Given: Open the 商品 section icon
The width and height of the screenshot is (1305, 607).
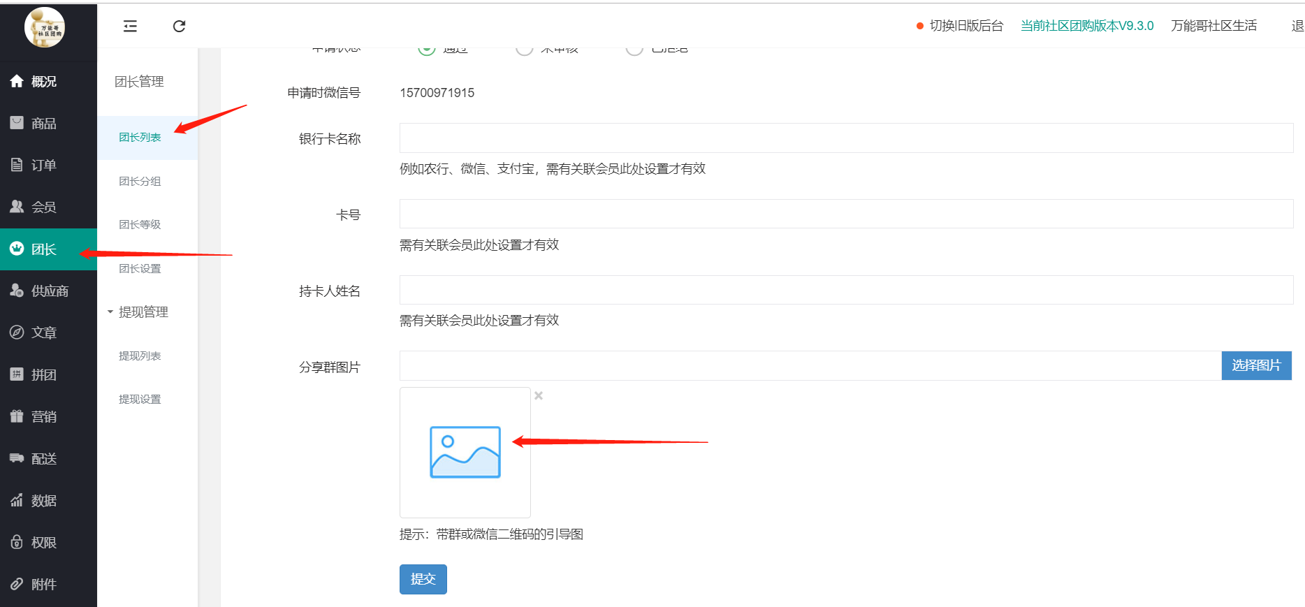Looking at the screenshot, I should pos(17,124).
